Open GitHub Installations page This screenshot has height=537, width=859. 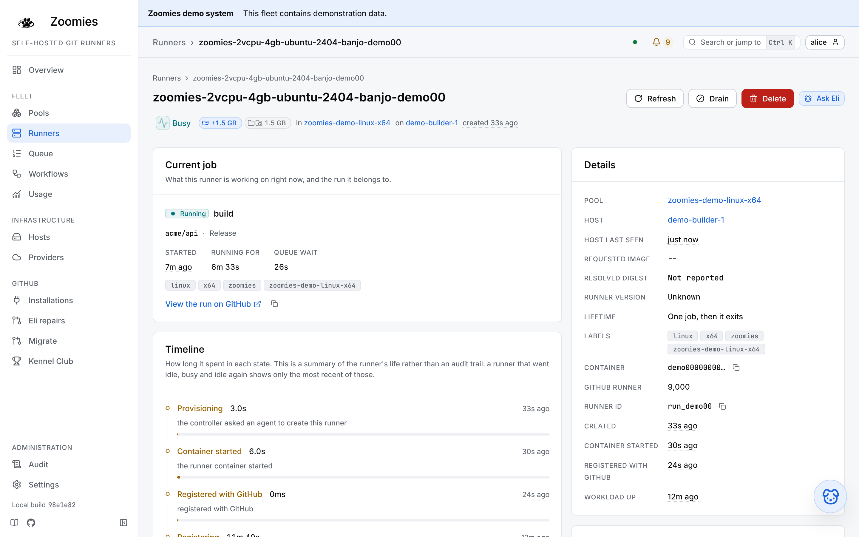coord(69,300)
